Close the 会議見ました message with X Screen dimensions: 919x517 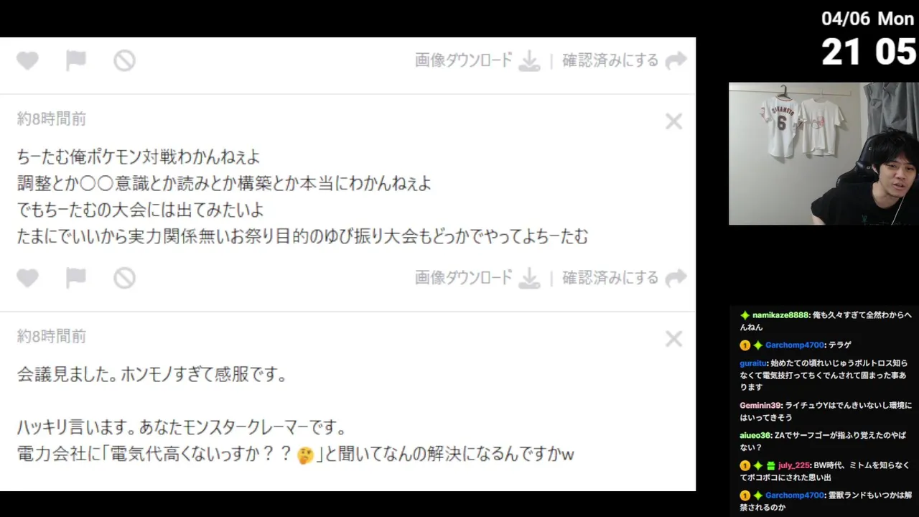coord(673,338)
